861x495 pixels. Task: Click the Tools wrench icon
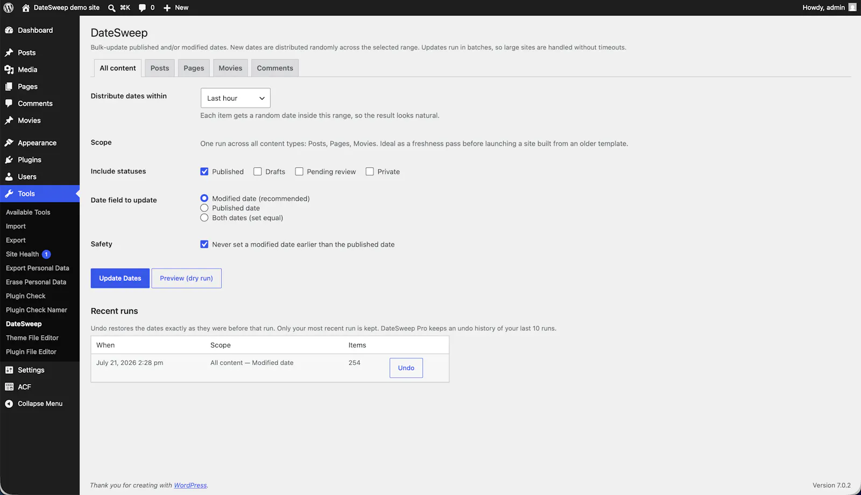9,194
